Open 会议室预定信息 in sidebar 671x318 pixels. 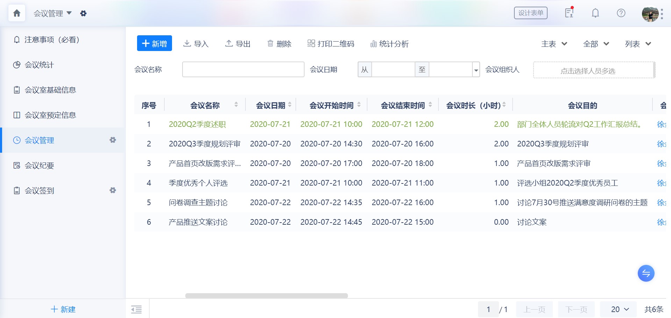(x=63, y=115)
